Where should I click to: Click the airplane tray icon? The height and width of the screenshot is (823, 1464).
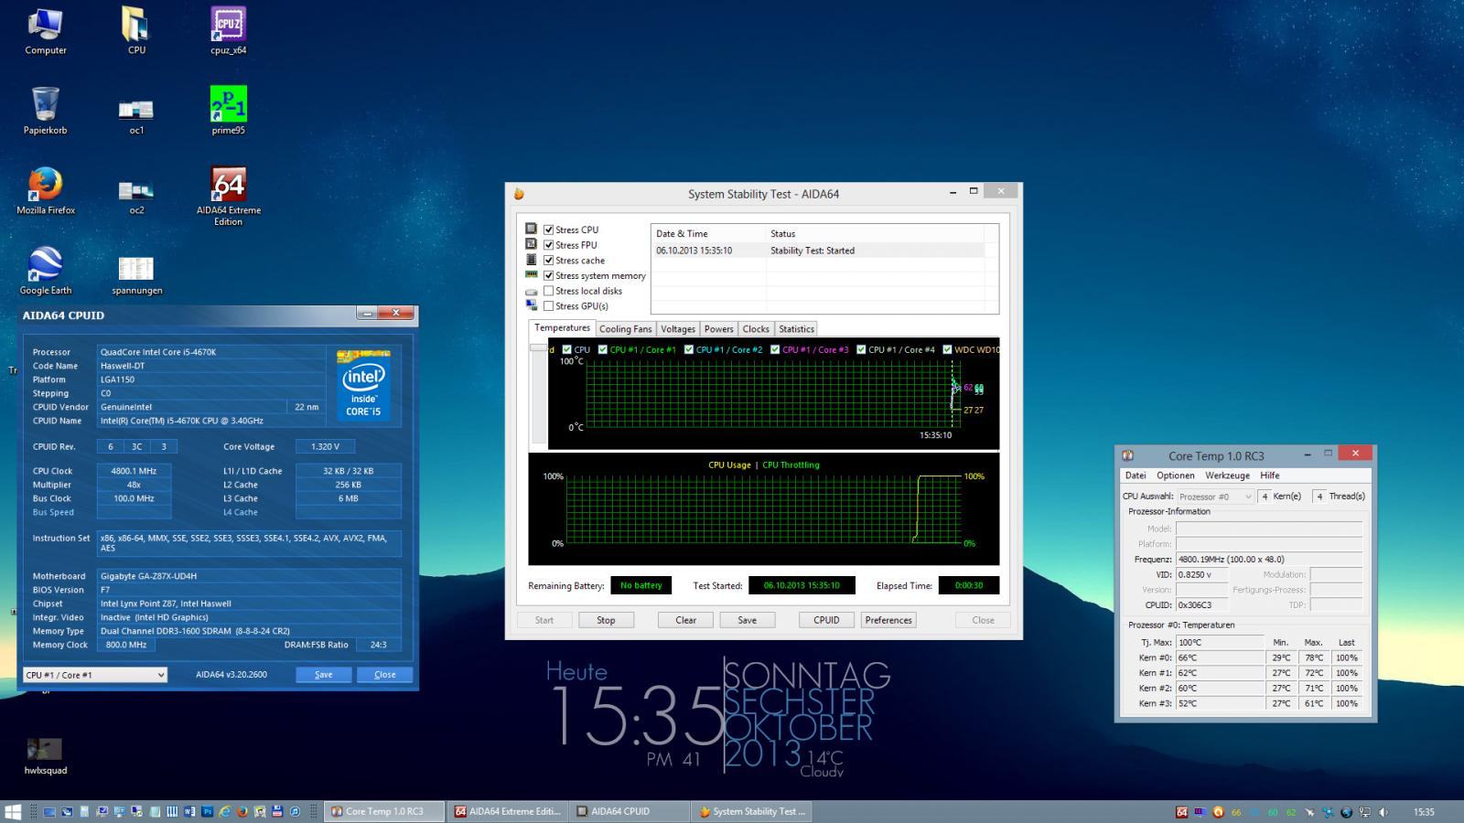[x=1309, y=812]
